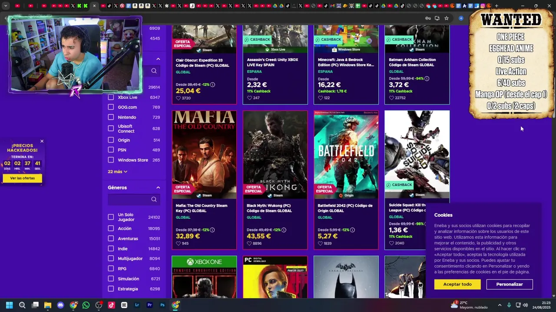The image size is (556, 312).
Task: Click the heart on Batman Arkham Collection
Action: click(391, 98)
